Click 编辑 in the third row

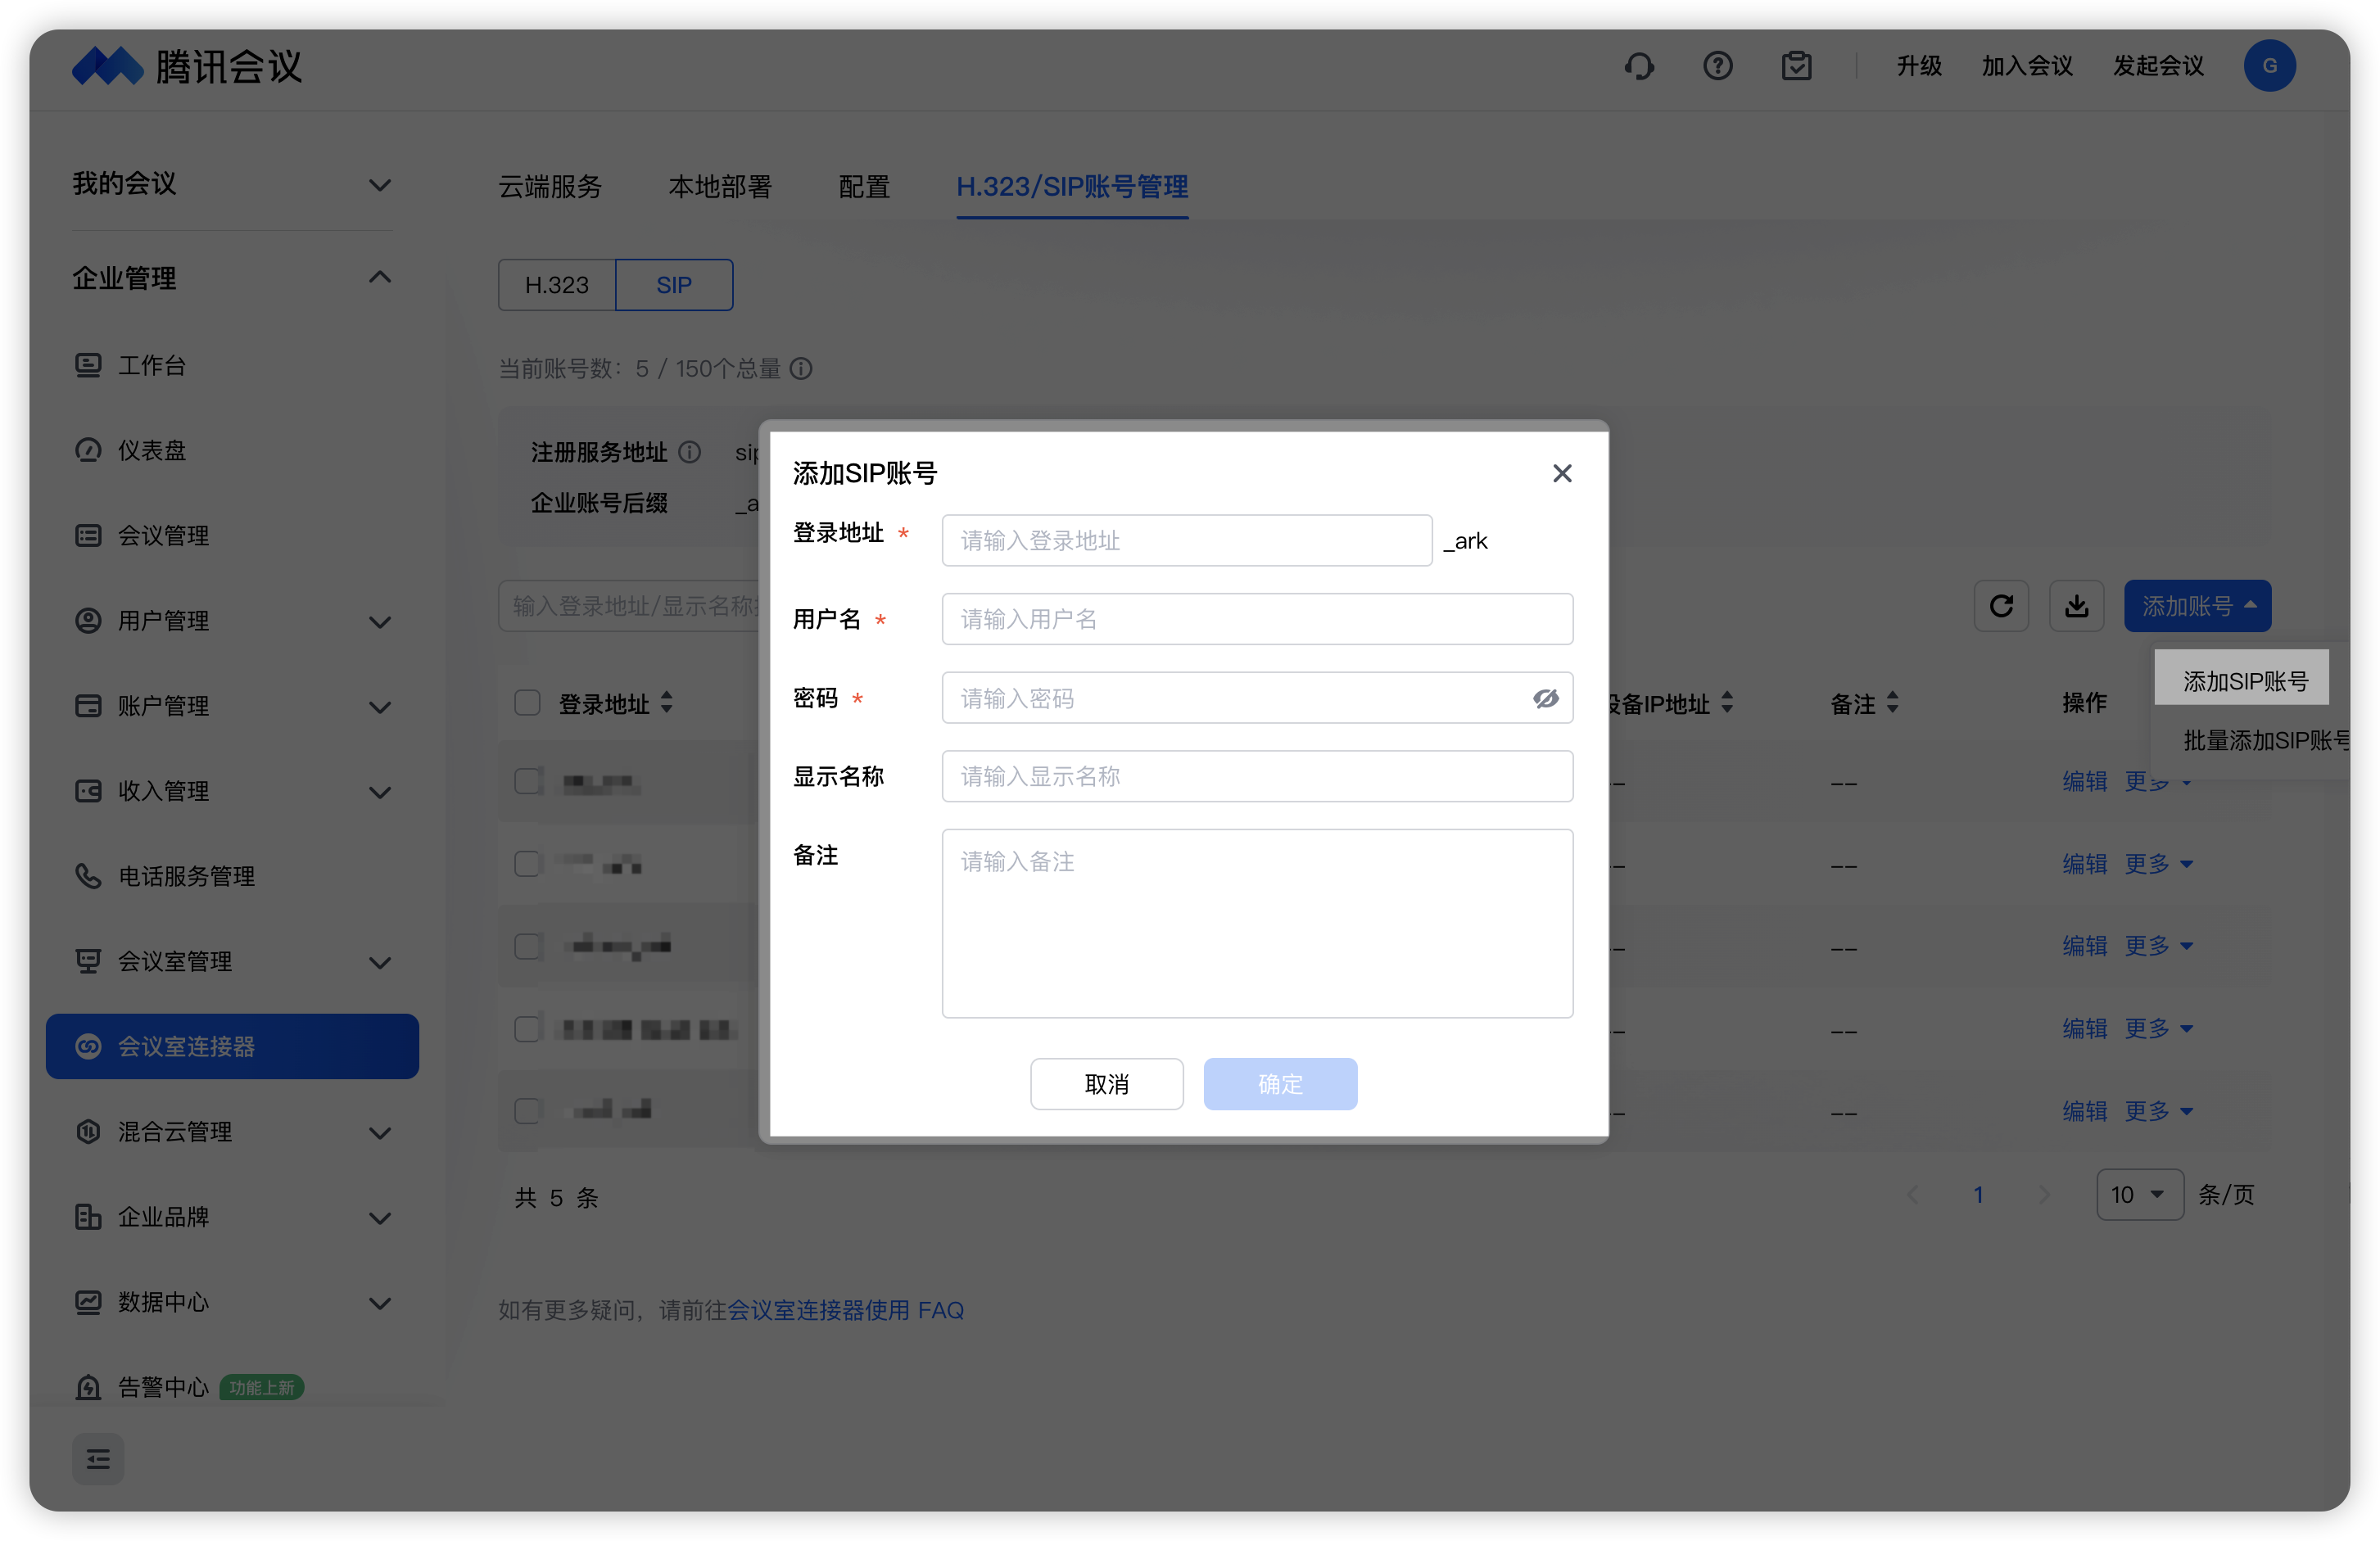tap(2085, 946)
